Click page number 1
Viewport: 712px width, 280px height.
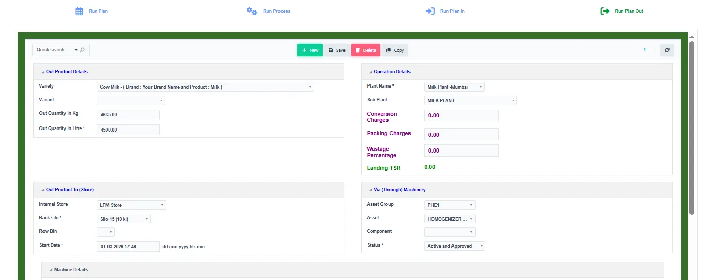pyautogui.click(x=645, y=50)
